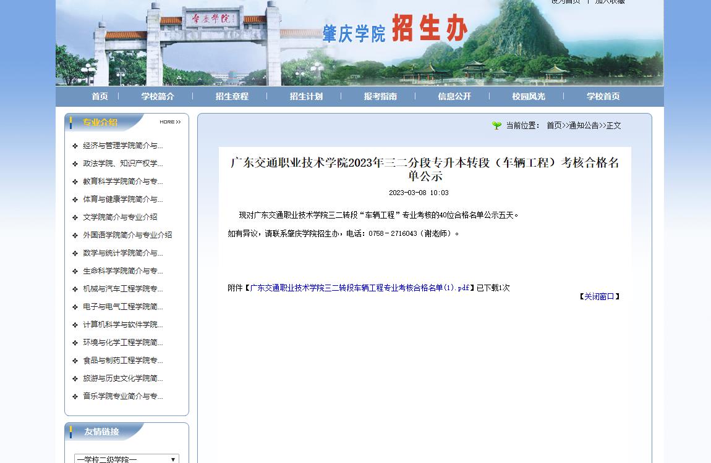The width and height of the screenshot is (711, 463).
Task: Click the article date 2023-03-08 10:03
Action: tap(419, 193)
